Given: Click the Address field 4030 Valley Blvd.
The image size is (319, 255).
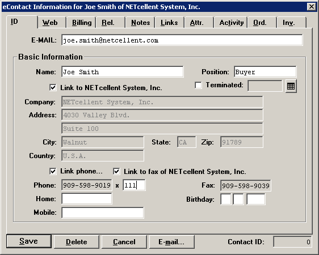Looking at the screenshot, I should click(162, 115).
